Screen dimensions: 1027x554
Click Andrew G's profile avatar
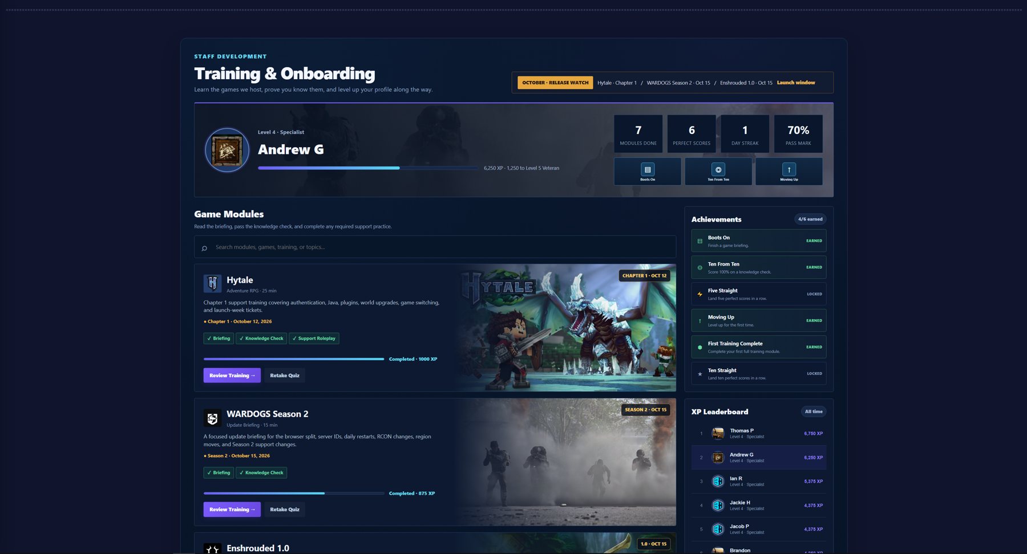pyautogui.click(x=227, y=150)
